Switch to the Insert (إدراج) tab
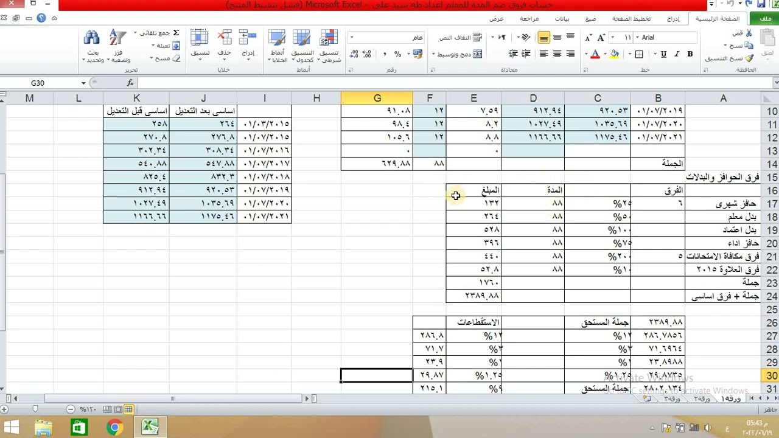Screen dimensions: 779x438 (672, 19)
